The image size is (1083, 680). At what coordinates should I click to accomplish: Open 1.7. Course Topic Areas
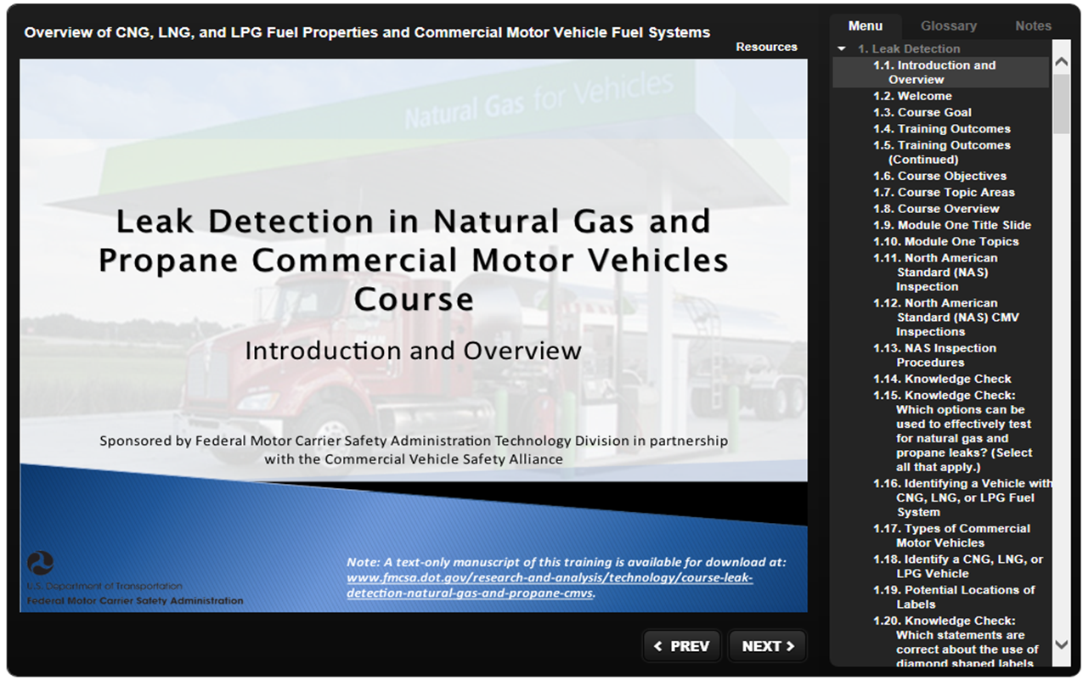pyautogui.click(x=944, y=193)
